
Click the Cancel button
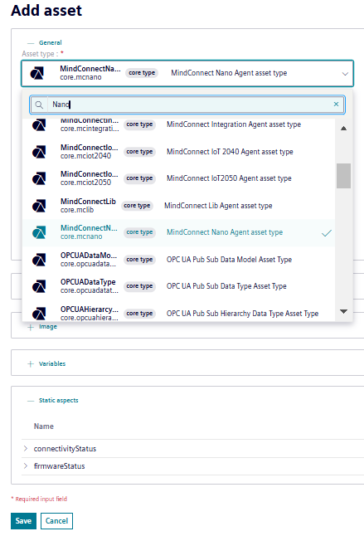pyautogui.click(x=56, y=521)
